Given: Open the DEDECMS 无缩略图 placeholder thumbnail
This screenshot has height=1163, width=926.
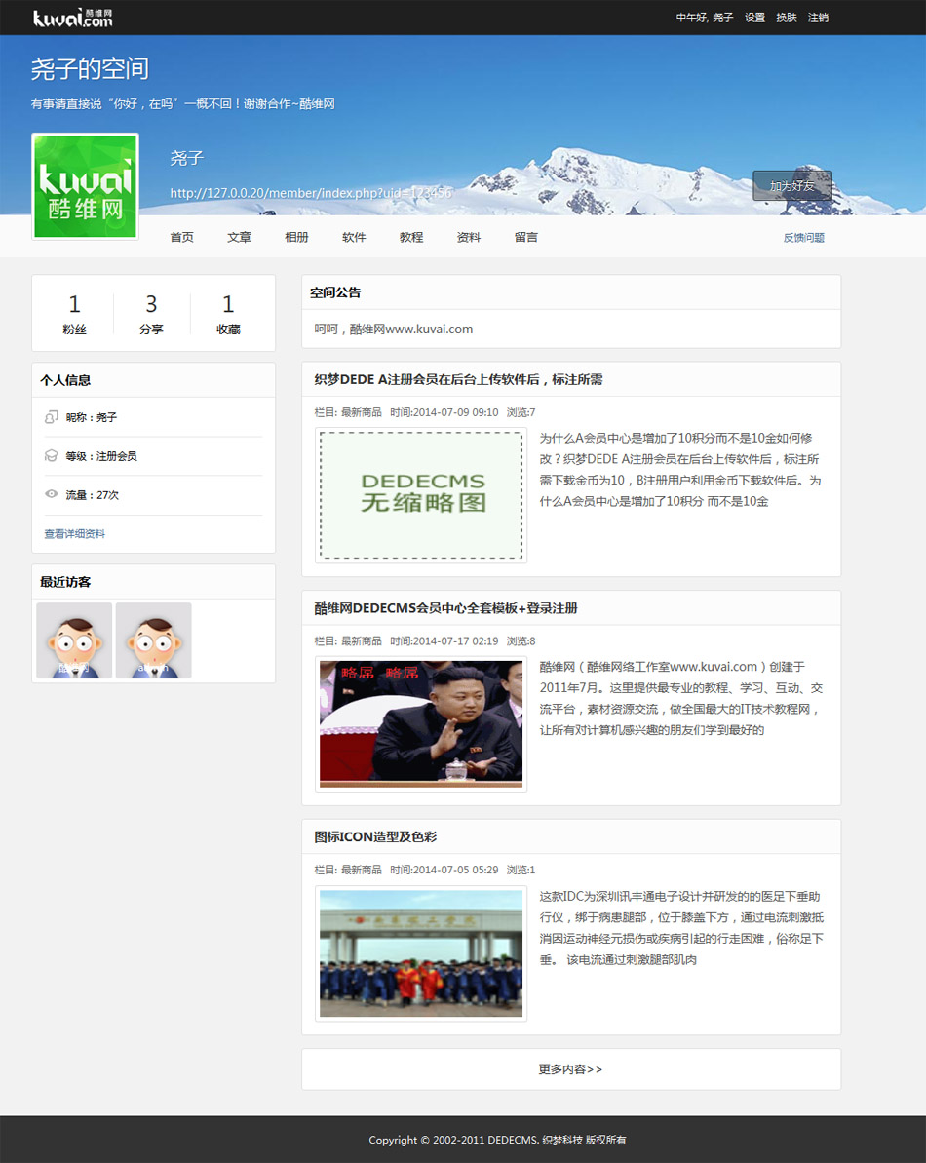Looking at the screenshot, I should [421, 495].
